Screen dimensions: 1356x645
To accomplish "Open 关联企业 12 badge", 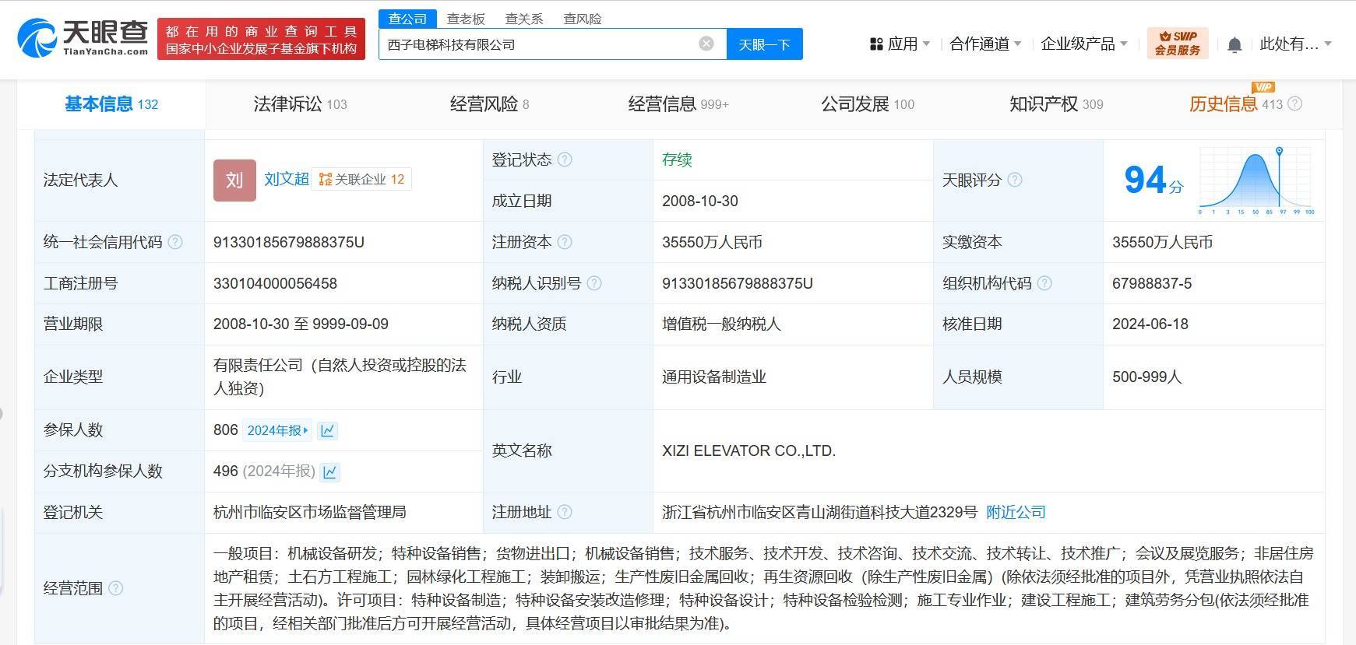I will pos(361,180).
